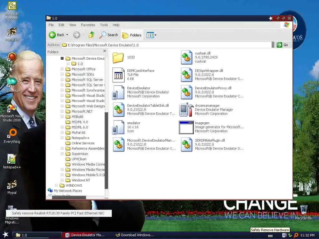
Task: Click the Back arrow icon
Action: 52,35
